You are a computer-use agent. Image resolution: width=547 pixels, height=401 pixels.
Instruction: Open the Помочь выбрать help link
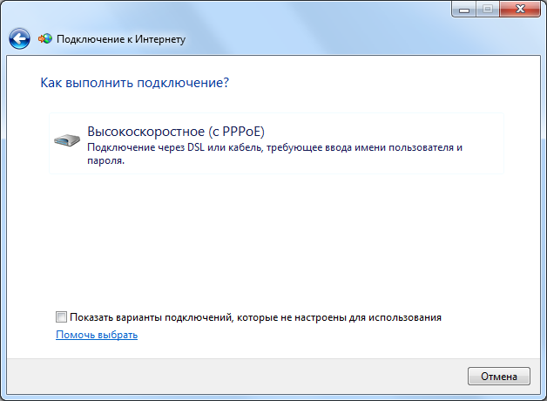(x=97, y=335)
